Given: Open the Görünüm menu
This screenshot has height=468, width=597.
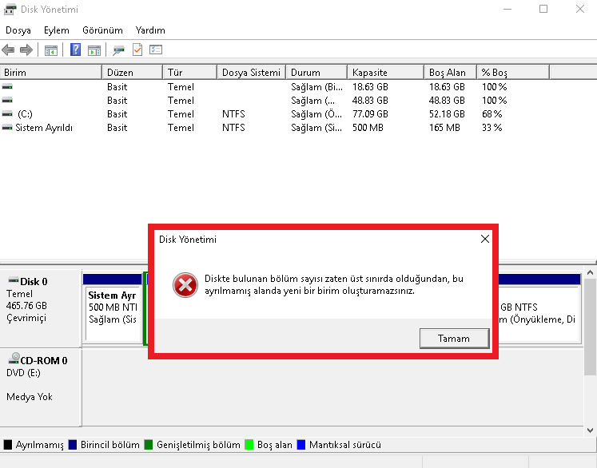Looking at the screenshot, I should click(x=102, y=30).
